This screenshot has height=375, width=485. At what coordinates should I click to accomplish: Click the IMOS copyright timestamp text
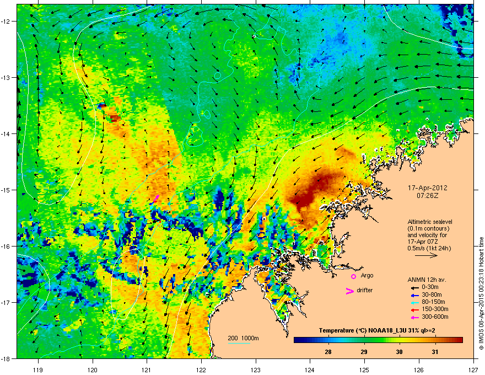pyautogui.click(x=481, y=293)
